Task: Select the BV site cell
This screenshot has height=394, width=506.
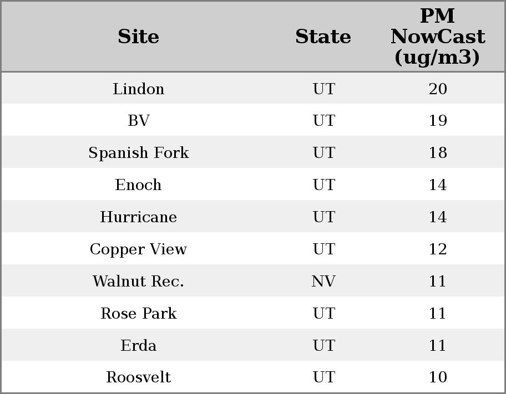Action: pyautogui.click(x=138, y=121)
